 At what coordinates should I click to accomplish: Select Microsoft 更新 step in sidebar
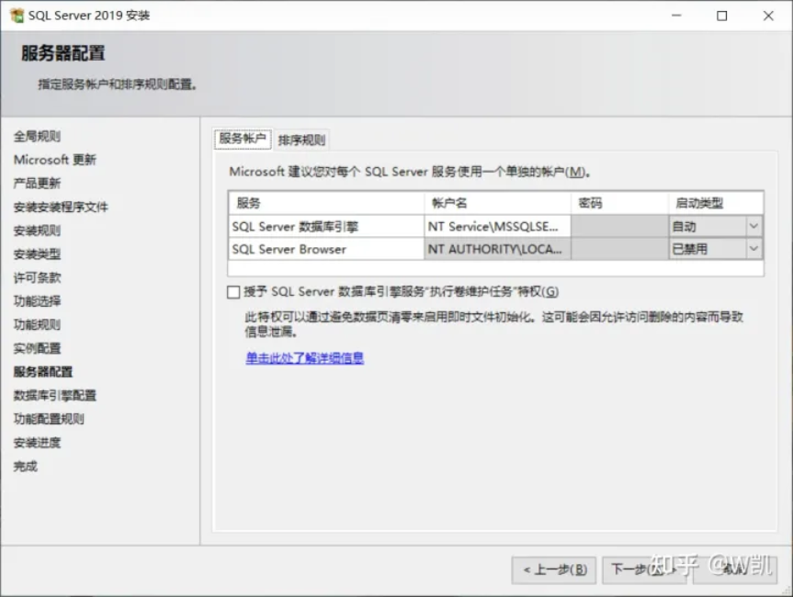click(x=54, y=160)
